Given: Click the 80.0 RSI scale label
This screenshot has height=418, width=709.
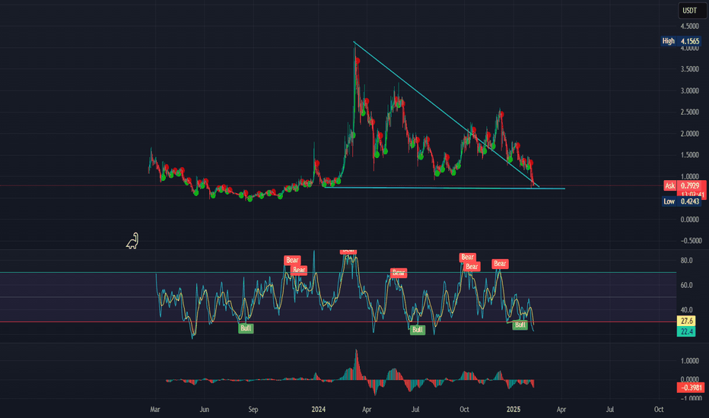Looking at the screenshot, I should pos(686,261).
